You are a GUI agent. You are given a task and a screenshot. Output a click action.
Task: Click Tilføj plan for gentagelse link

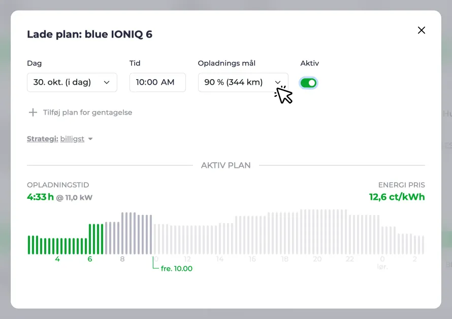[88, 112]
